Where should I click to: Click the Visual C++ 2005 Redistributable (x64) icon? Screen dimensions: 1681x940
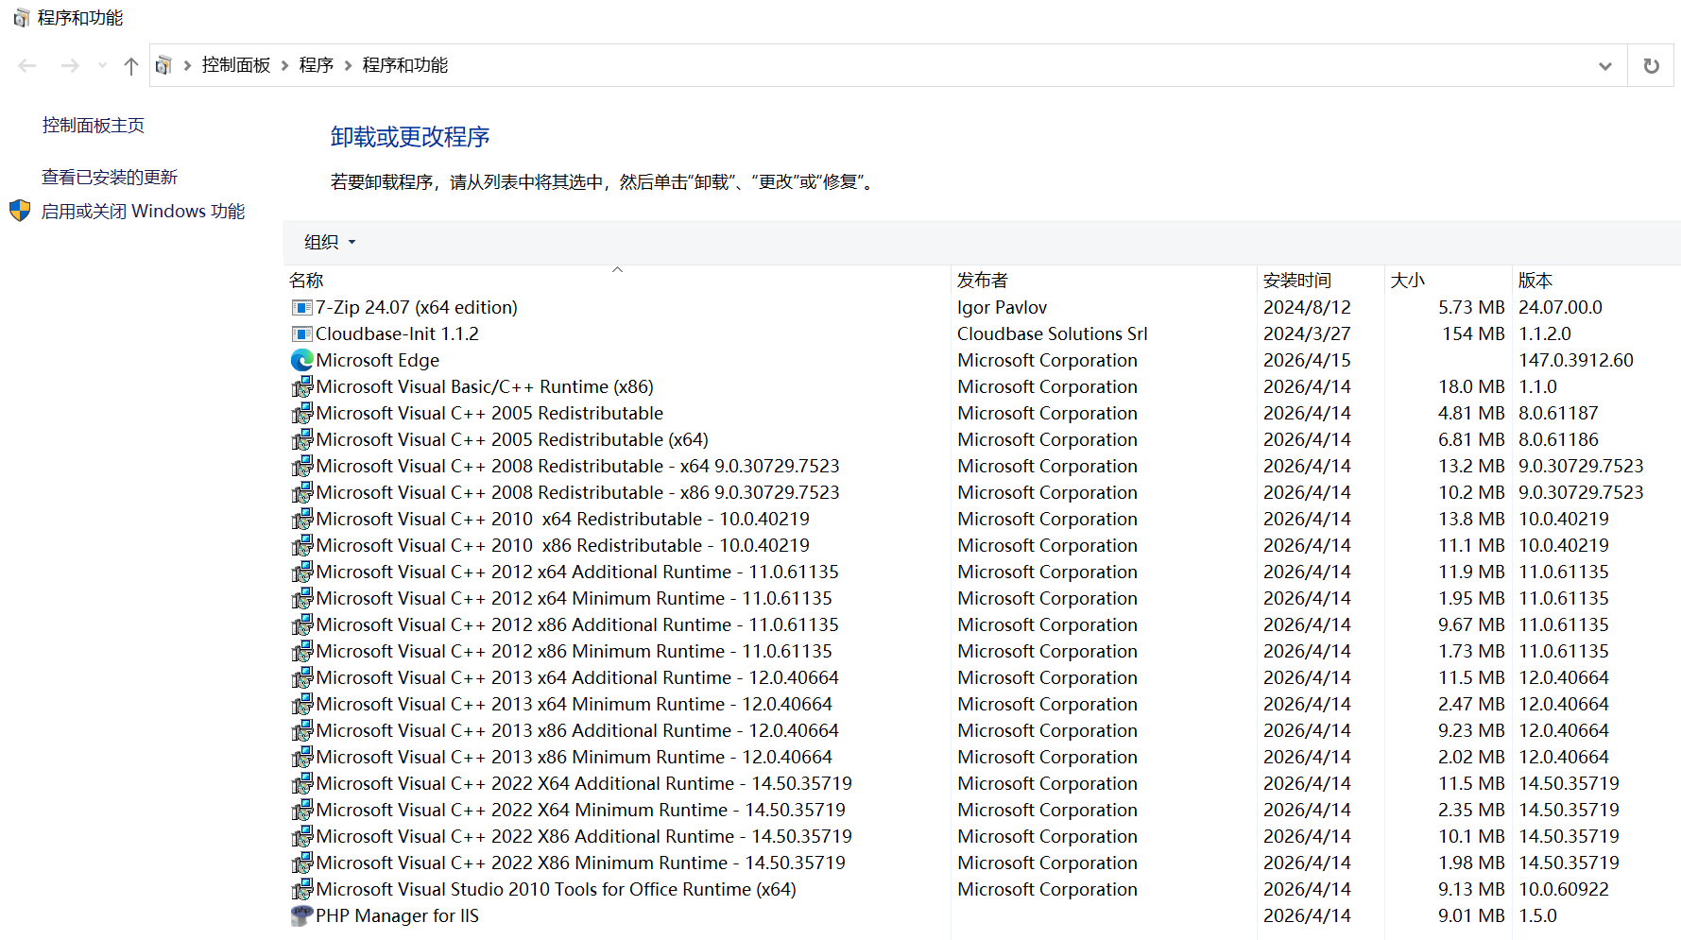[x=301, y=440]
